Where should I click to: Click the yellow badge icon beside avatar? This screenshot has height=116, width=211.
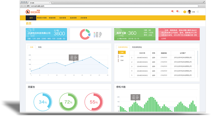tap(185, 12)
